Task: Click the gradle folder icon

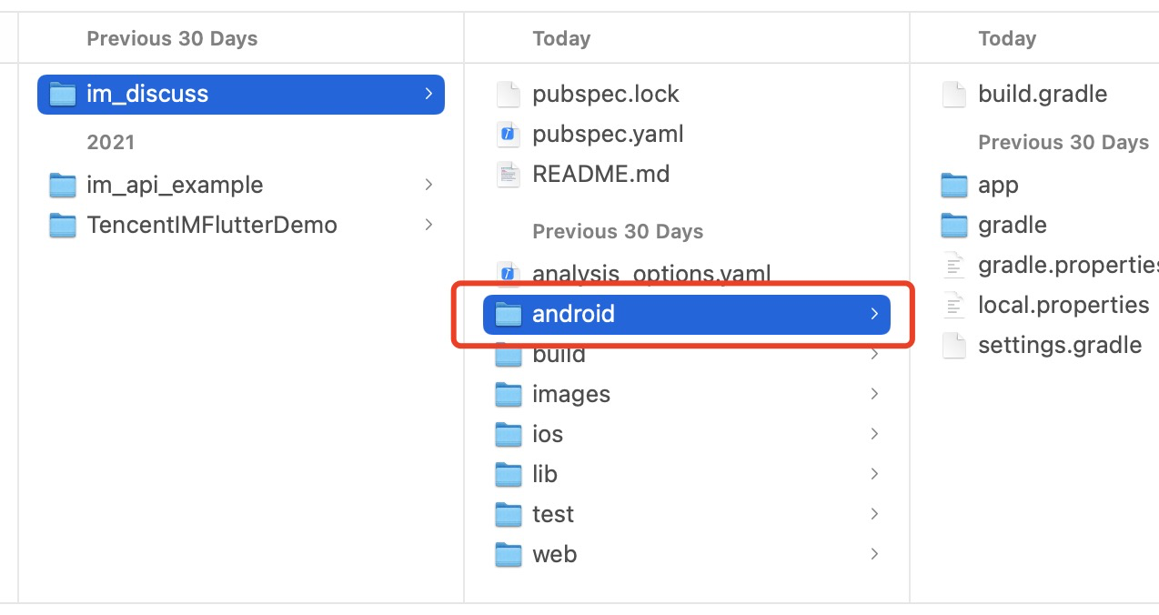Action: (x=953, y=225)
